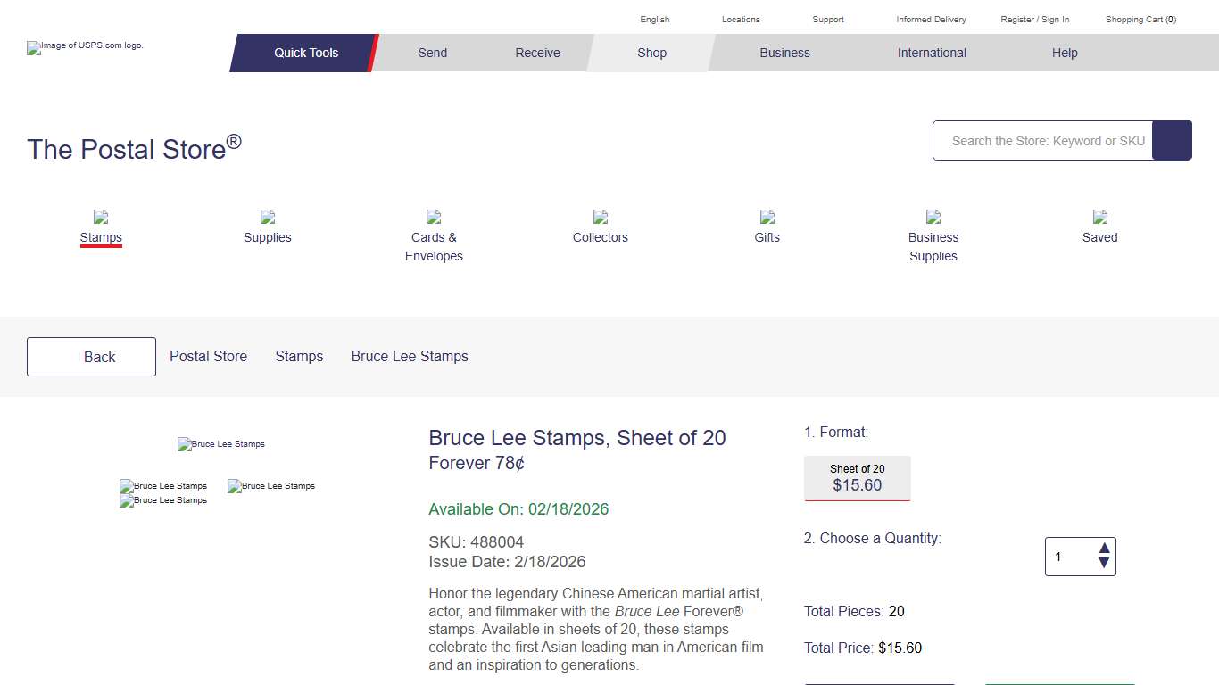1219x685 pixels.
Task: Open Register / Sign In
Action: (1034, 19)
